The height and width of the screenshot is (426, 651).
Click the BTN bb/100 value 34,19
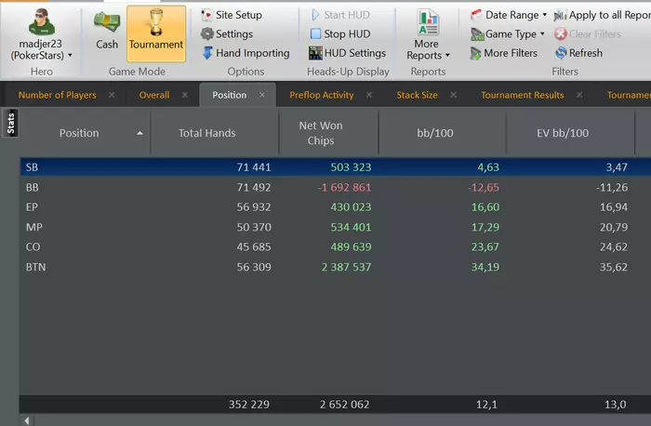point(485,267)
